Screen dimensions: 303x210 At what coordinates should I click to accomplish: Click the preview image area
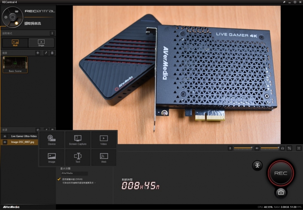pyautogui.click(x=177, y=75)
